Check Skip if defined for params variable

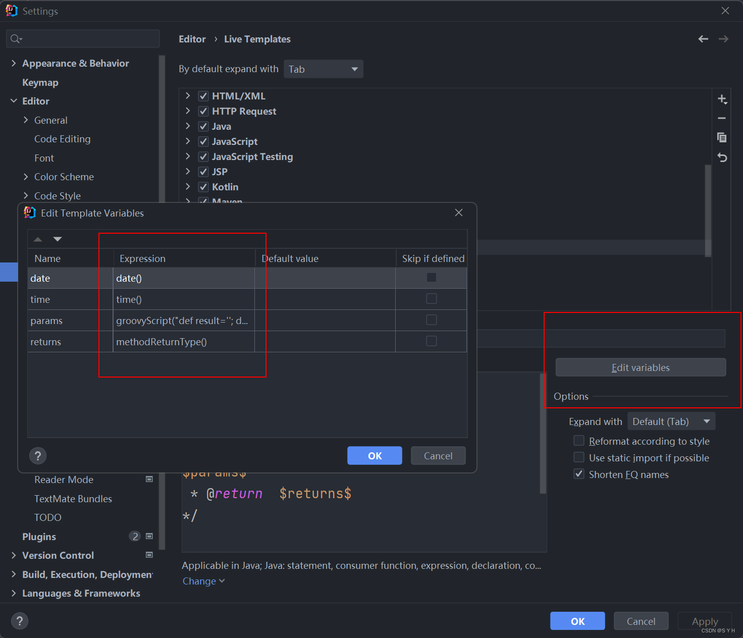tap(432, 320)
